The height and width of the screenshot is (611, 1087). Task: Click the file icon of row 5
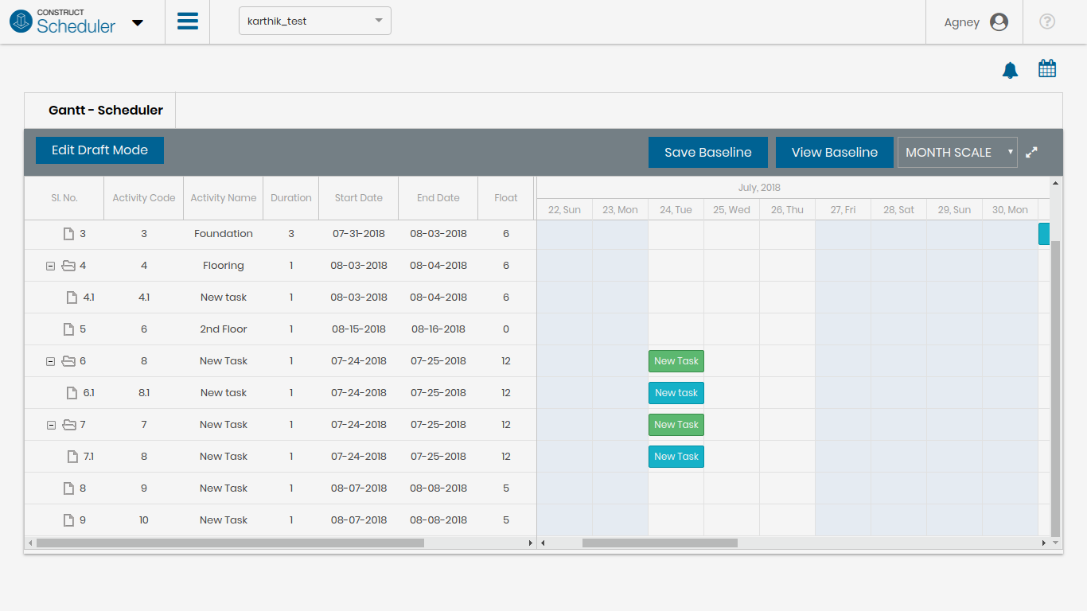68,329
